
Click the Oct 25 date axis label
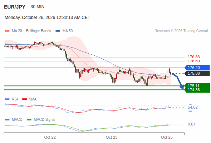(x=167, y=137)
